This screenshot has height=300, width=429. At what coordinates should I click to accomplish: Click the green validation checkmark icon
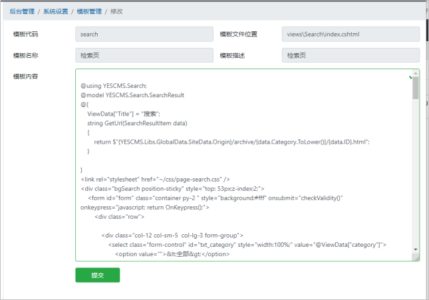click(410, 77)
